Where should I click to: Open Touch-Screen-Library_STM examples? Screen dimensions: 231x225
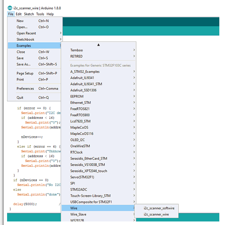(x=98, y=196)
